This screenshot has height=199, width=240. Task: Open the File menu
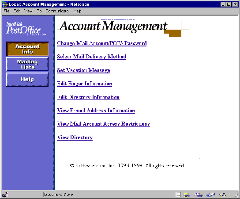7,11
